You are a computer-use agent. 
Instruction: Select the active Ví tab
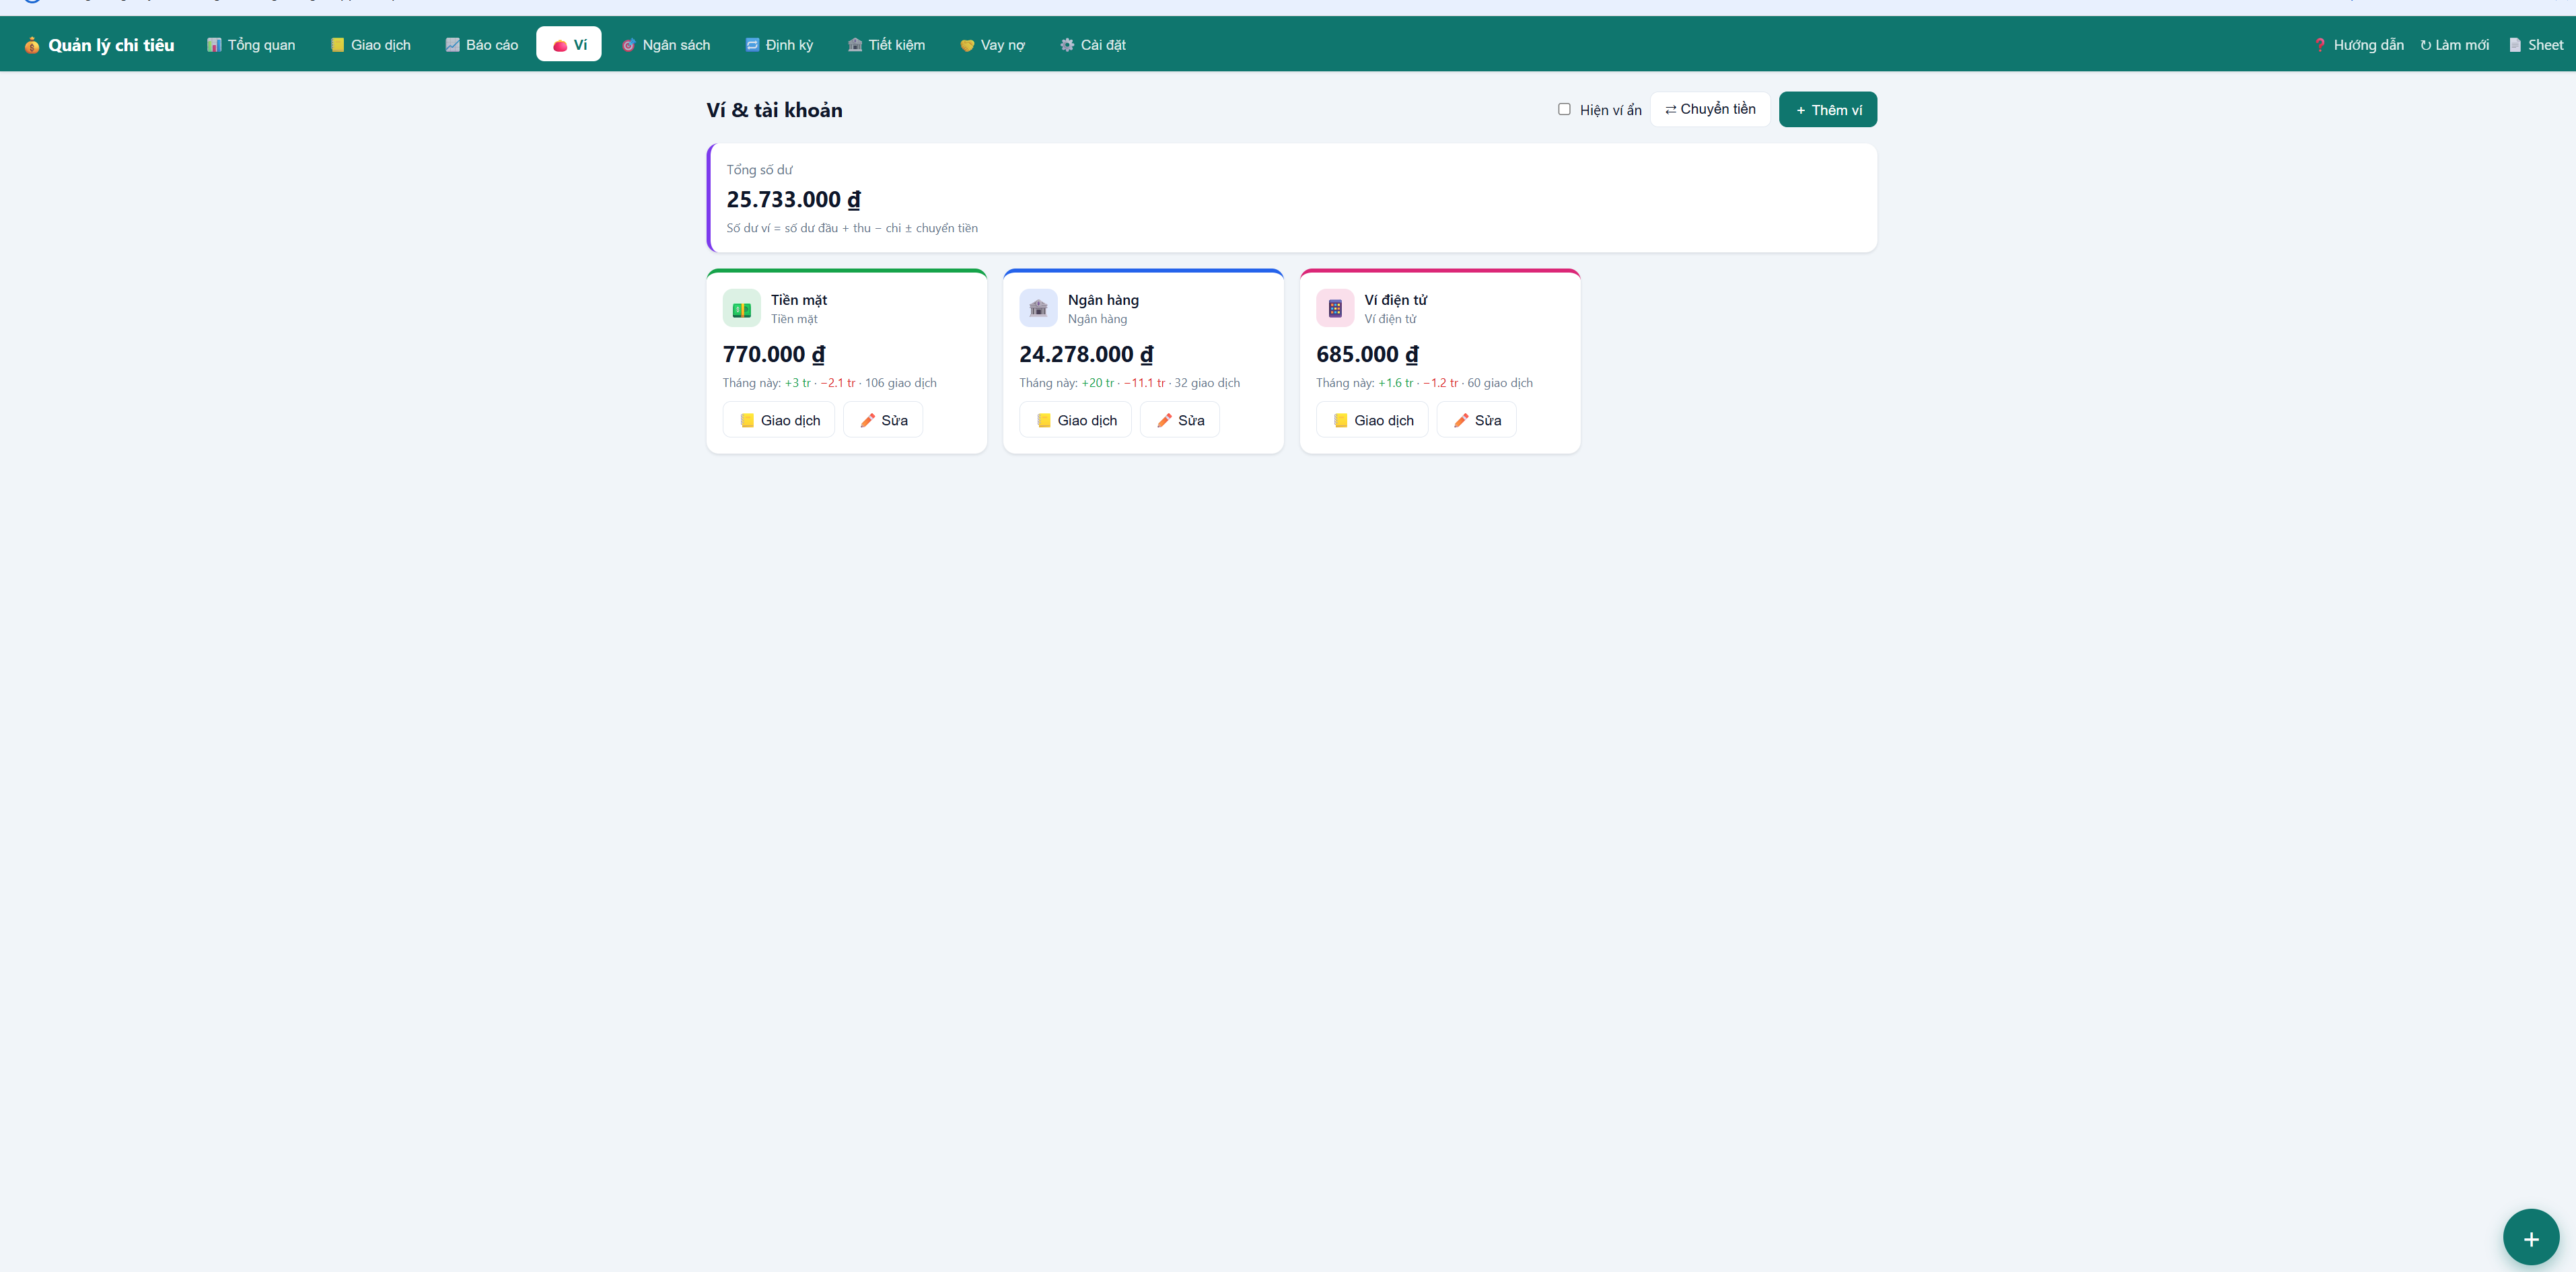(x=569, y=44)
